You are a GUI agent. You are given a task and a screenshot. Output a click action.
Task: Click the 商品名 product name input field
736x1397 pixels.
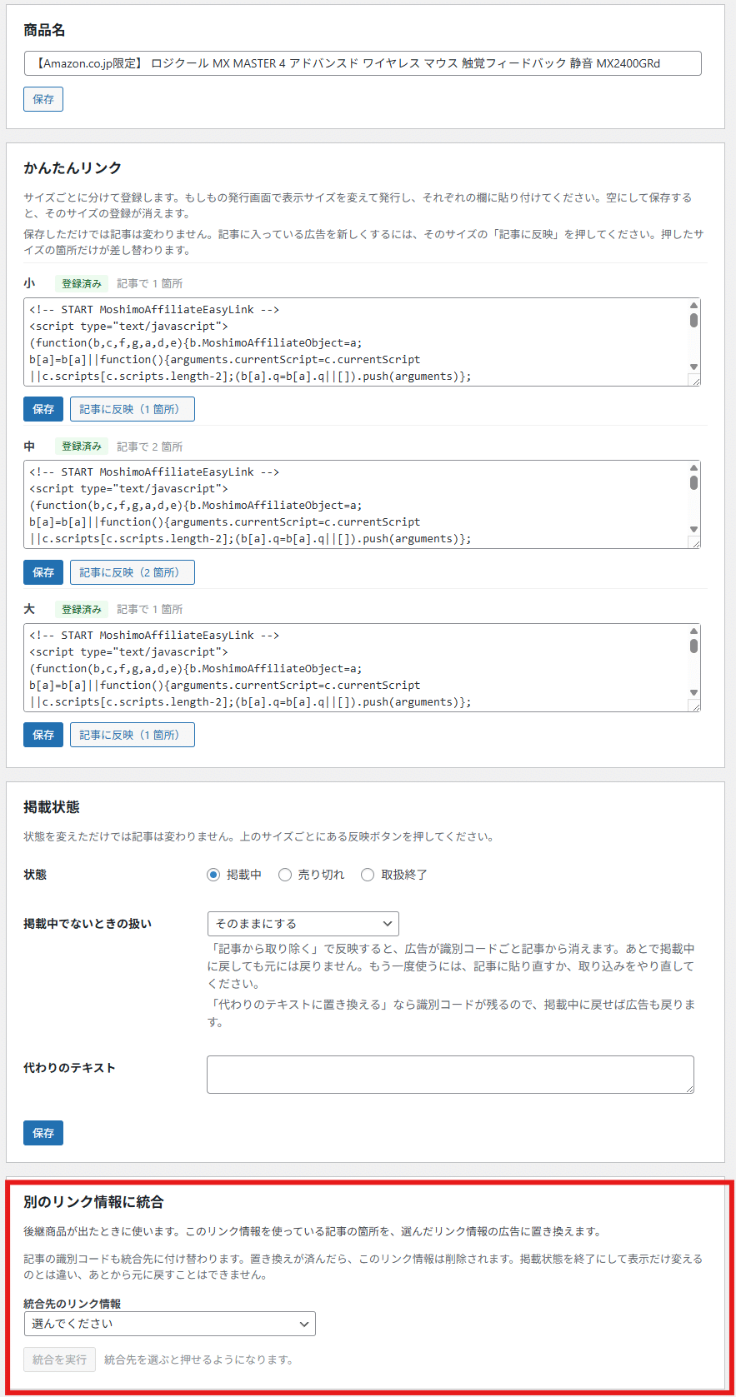(363, 63)
